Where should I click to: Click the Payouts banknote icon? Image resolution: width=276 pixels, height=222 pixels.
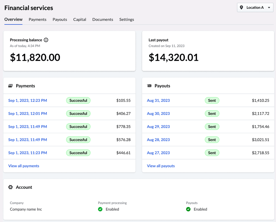point(149,86)
